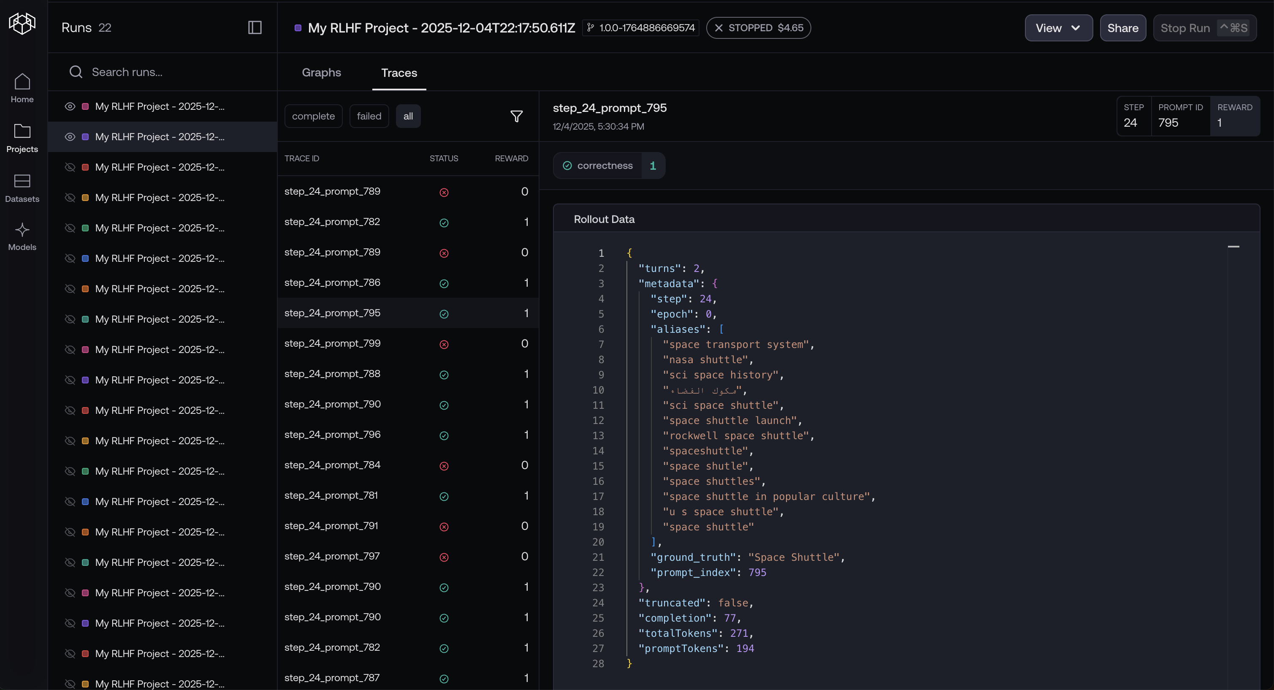This screenshot has height=690, width=1274.
Task: Click the Share button
Action: tap(1122, 28)
